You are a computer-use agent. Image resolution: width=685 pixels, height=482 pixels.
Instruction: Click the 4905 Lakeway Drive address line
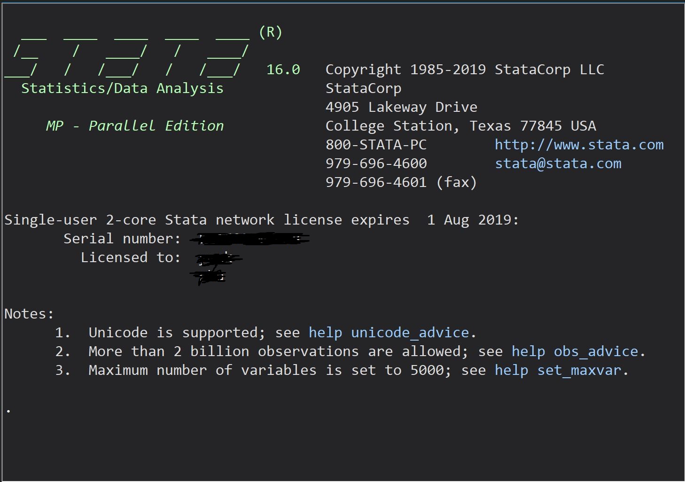click(401, 107)
